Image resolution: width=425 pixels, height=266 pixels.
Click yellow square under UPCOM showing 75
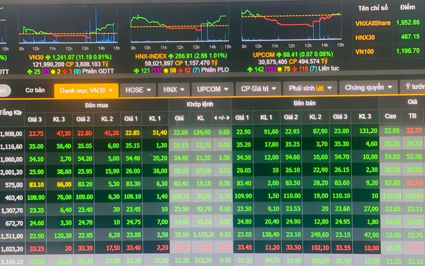click(x=279, y=69)
